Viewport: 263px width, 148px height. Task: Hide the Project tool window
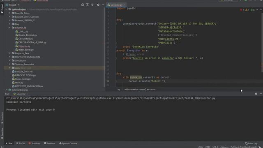[x=103, y=5]
